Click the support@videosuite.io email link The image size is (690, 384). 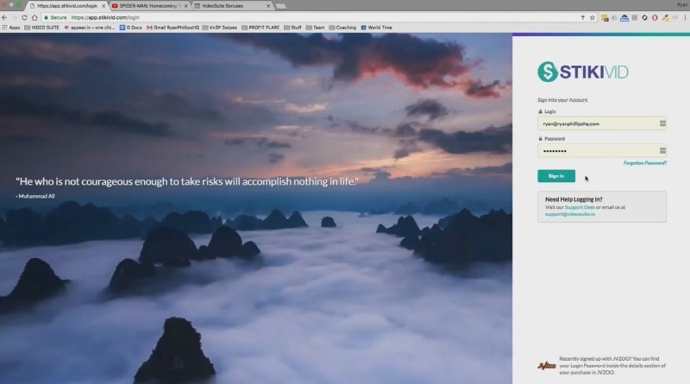(570, 214)
